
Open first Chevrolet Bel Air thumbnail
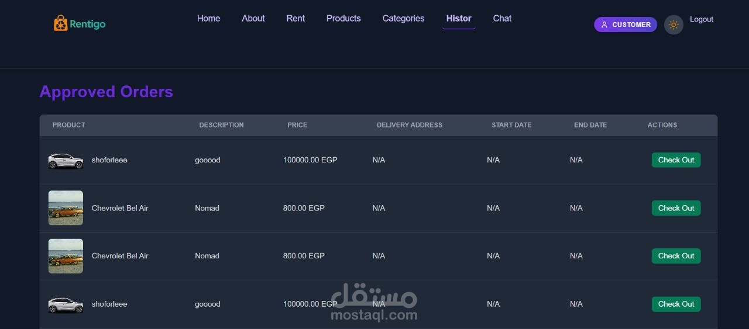click(x=66, y=208)
